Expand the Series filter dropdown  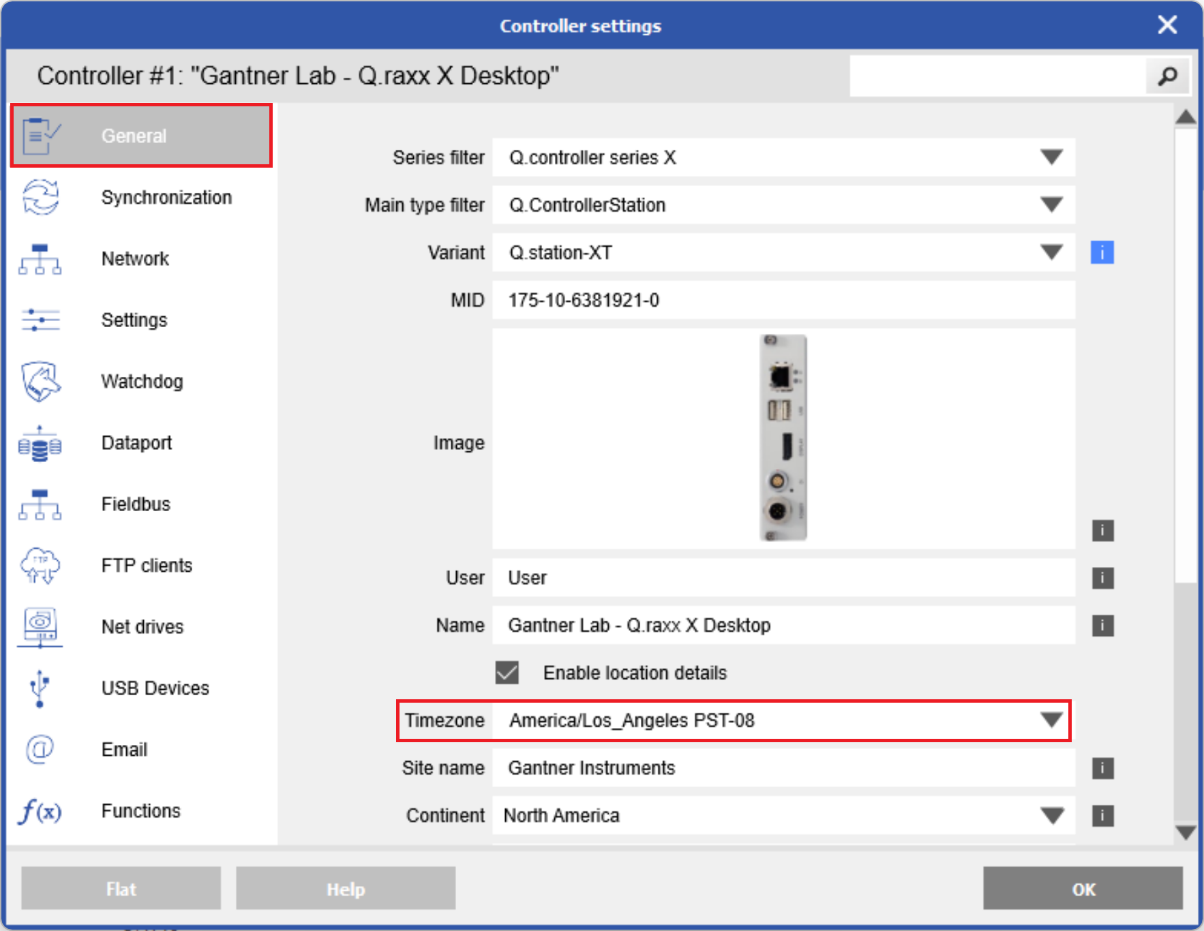coord(1051,157)
